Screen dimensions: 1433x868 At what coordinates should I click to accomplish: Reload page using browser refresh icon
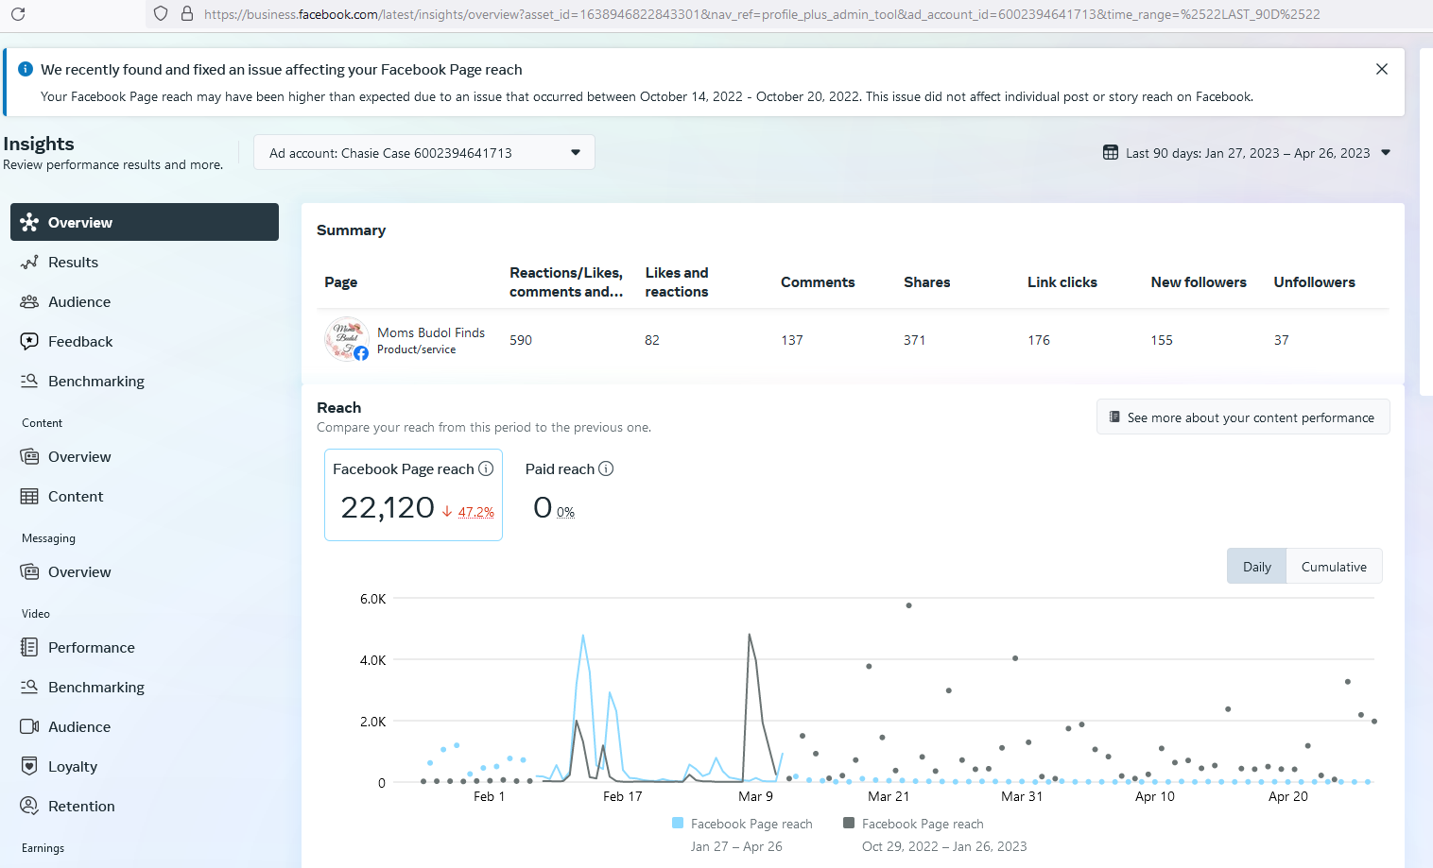(x=18, y=14)
